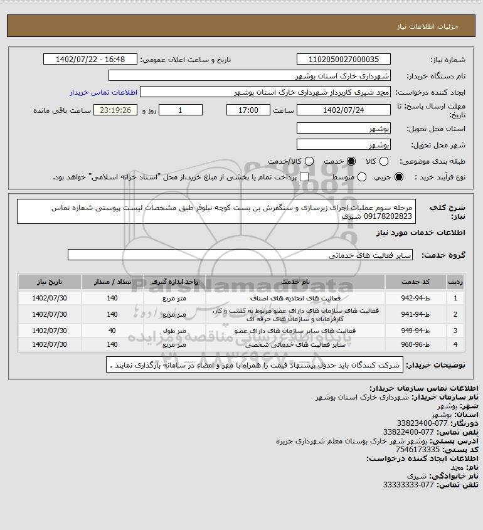Click service name فعالیت های اتحادیه های اصناف

click(x=295, y=298)
